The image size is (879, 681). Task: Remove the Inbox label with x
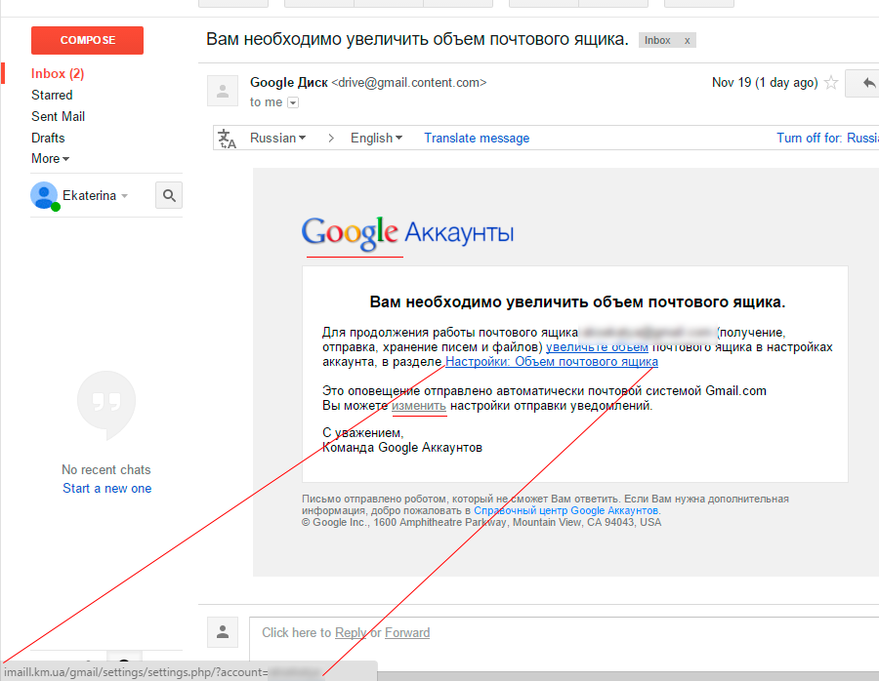click(687, 40)
